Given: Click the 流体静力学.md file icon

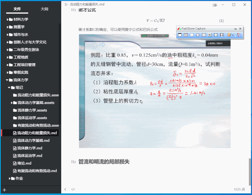Looking at the screenshot, I should [x=15, y=148].
